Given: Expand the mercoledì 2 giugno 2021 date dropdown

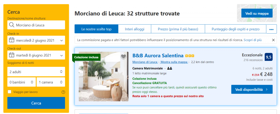Looking at the screenshot, I should [36, 40].
